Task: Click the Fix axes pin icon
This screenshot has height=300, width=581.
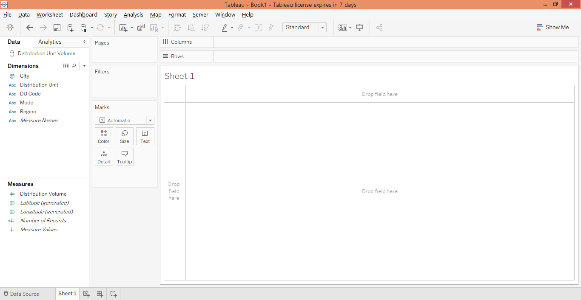Action: 271,28
